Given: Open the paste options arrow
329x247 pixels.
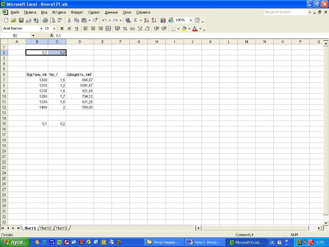Looking at the screenshot, I should click(x=89, y=20).
